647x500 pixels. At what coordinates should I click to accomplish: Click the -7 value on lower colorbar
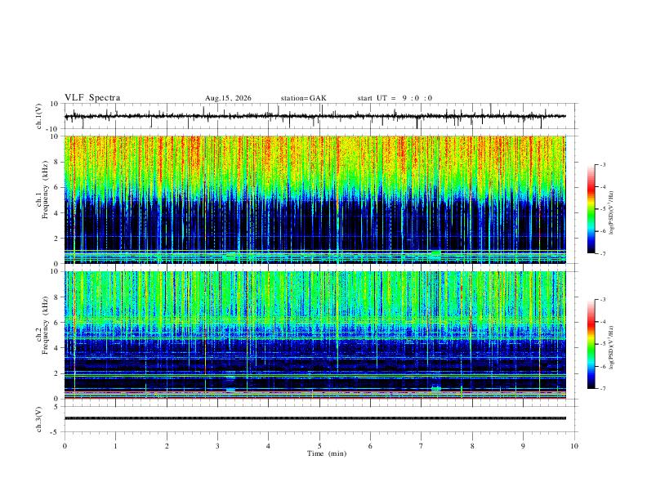(602, 389)
